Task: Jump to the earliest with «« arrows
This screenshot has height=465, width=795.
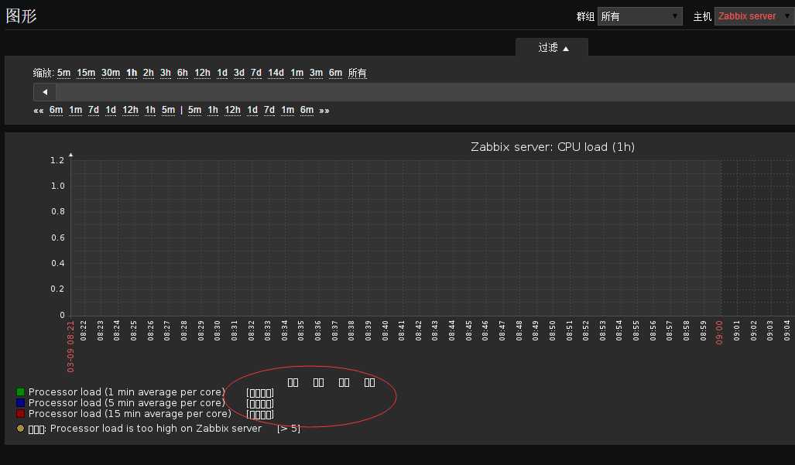Action: pos(39,111)
